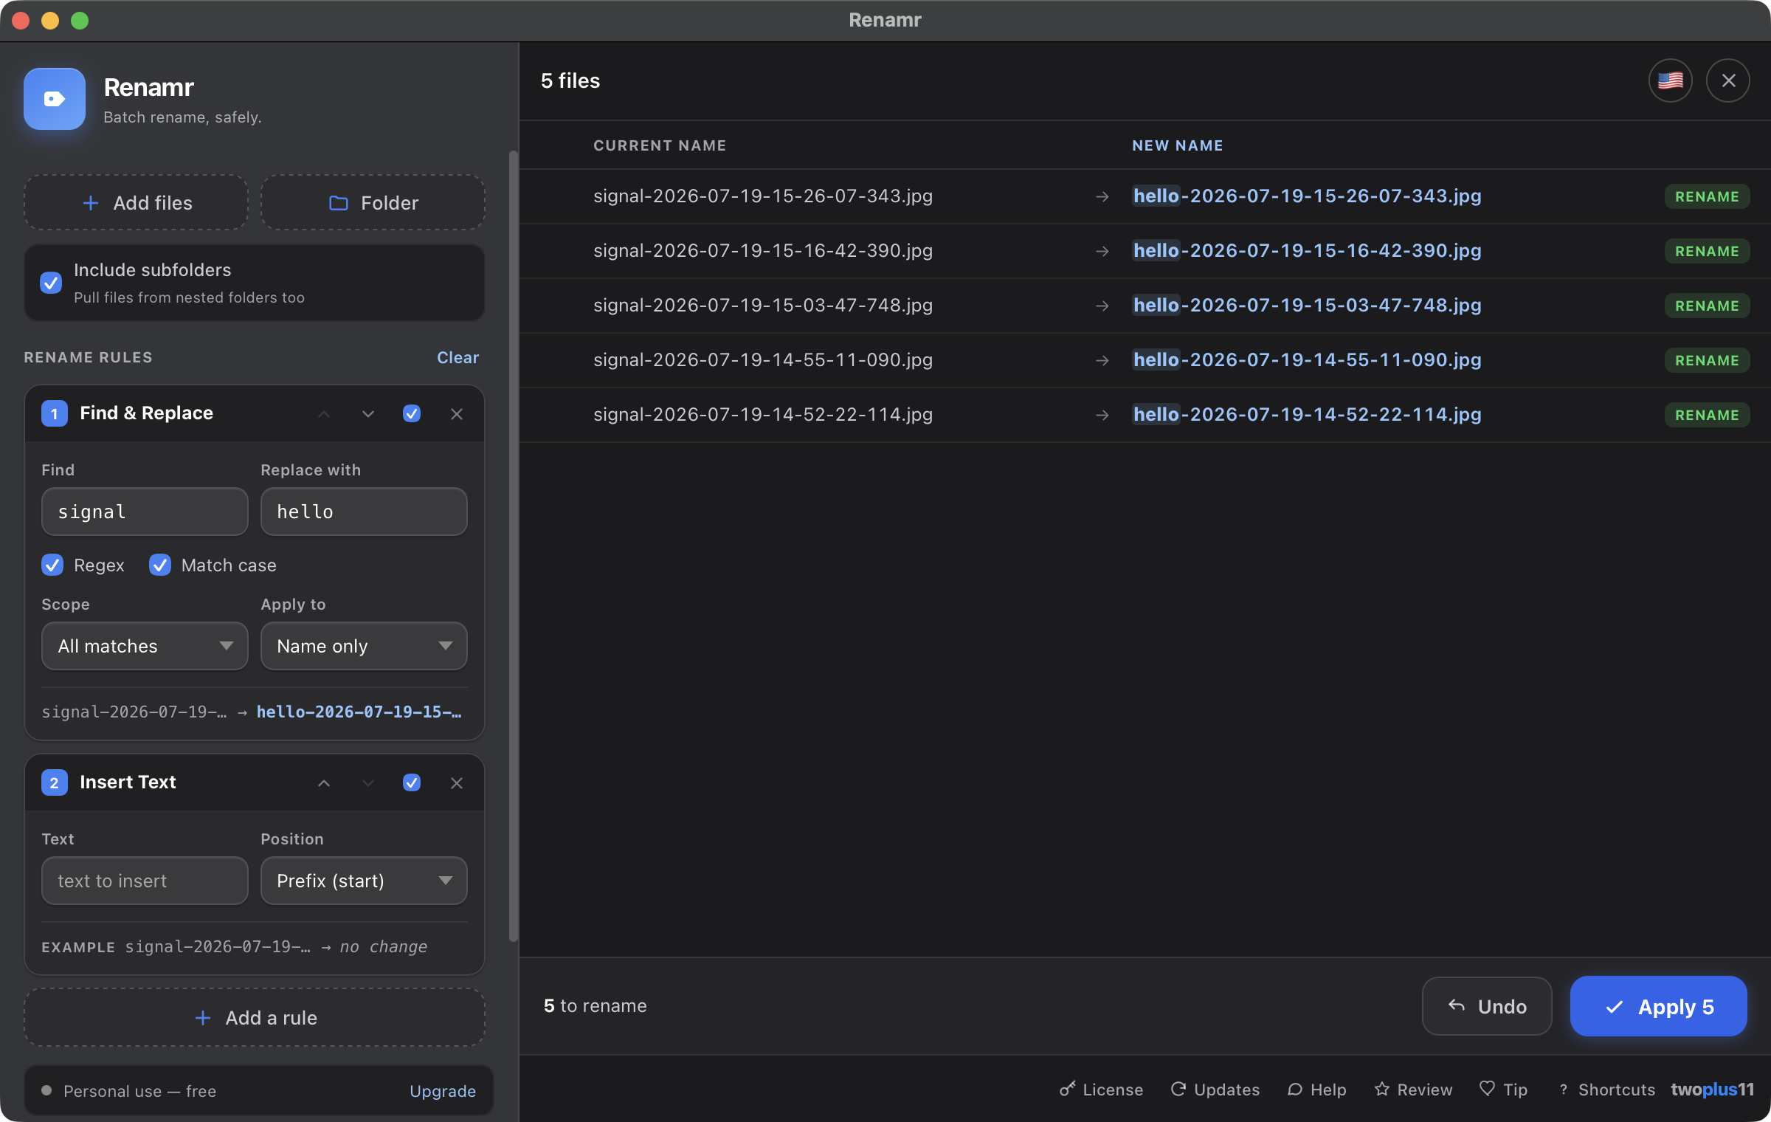Undo the last rename
1771x1122 pixels.
click(1487, 1006)
